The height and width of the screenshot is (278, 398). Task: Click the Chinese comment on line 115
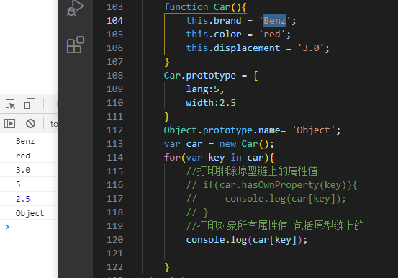252,171
